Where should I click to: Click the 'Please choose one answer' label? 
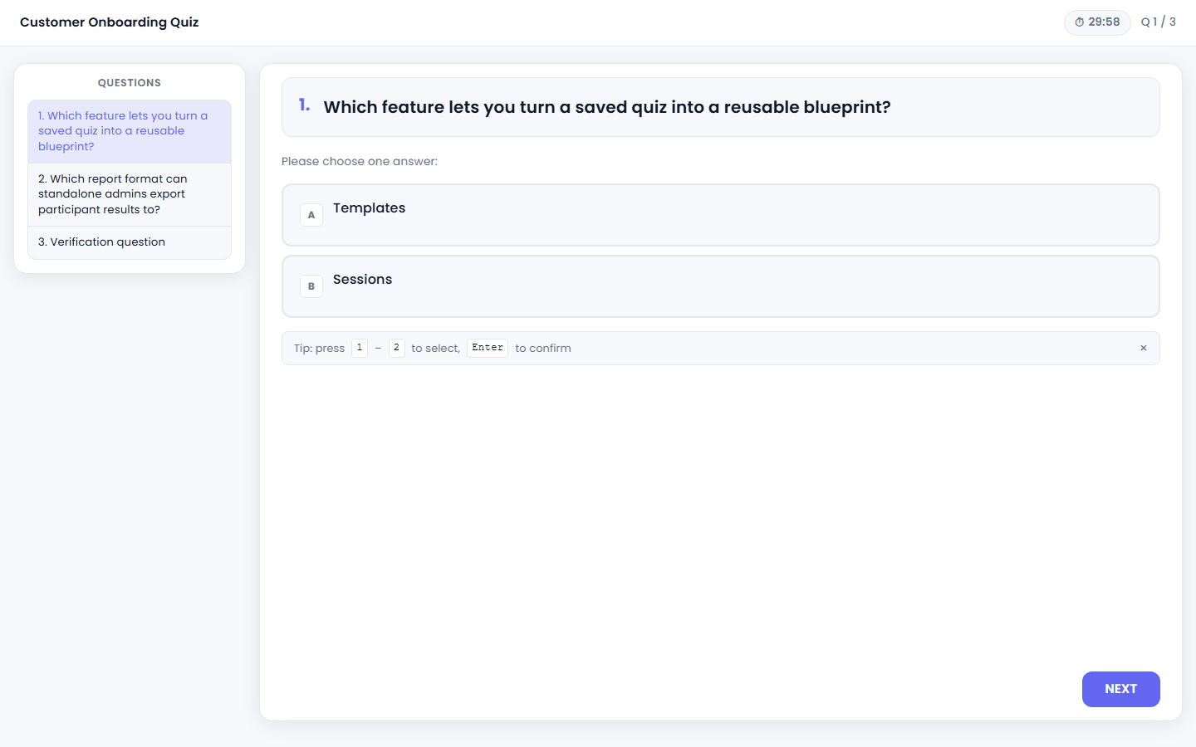360,161
